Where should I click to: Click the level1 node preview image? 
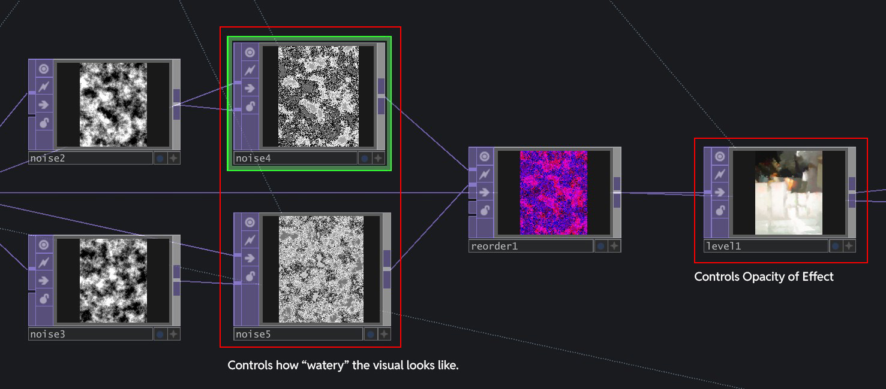pos(788,192)
